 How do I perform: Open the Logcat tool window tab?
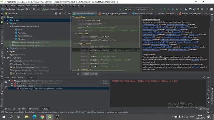[10, 109]
